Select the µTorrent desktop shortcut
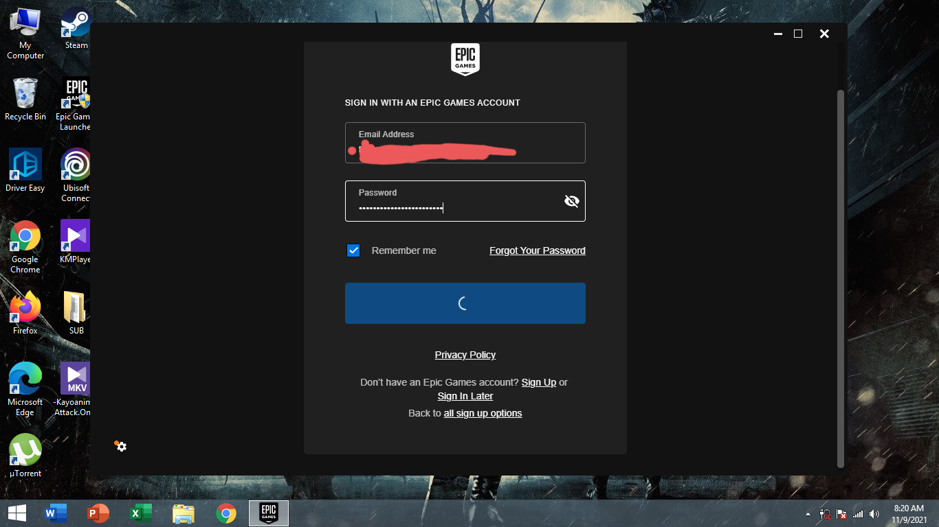This screenshot has width=939, height=527. click(x=25, y=456)
